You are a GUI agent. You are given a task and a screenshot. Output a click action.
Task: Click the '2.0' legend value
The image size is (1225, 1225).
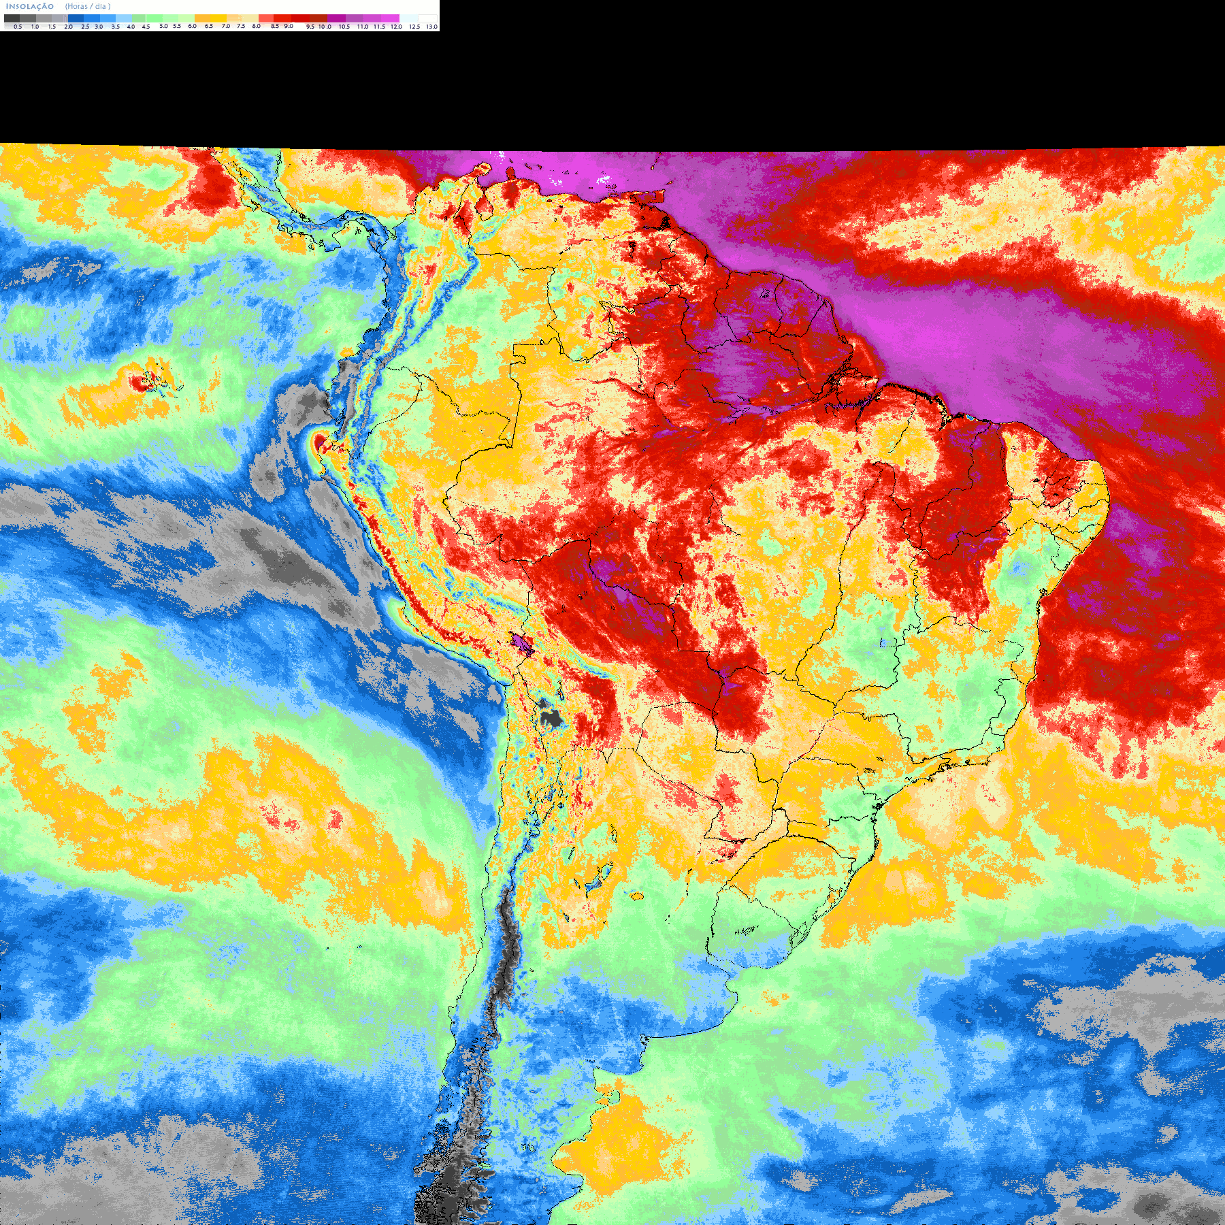[x=69, y=27]
